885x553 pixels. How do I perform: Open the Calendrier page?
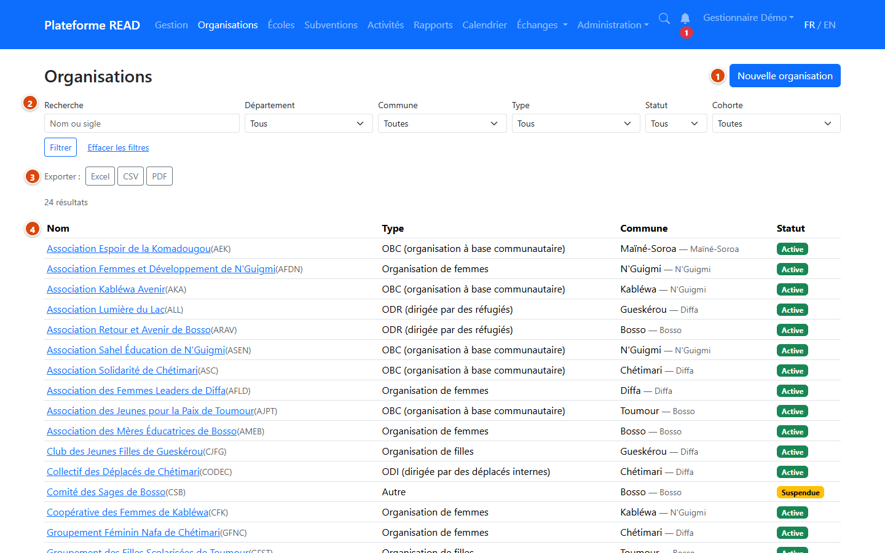[485, 25]
